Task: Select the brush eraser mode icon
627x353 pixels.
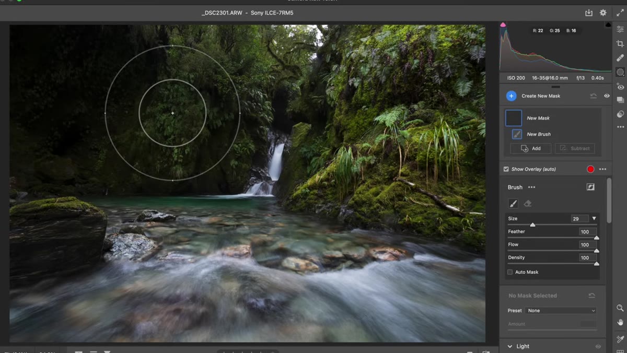Action: (x=527, y=204)
